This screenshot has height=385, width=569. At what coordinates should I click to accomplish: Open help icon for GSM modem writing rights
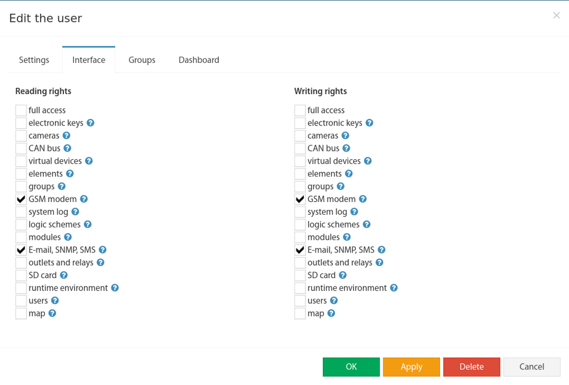tap(362, 199)
